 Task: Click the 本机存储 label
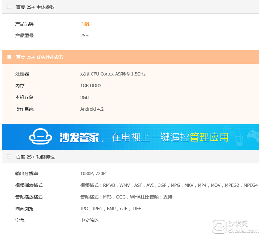[24, 97]
